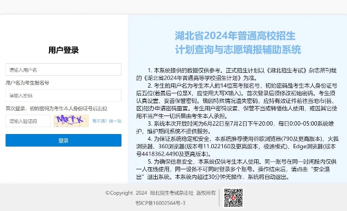Click notice item 5 about information security

[x=236, y=169]
